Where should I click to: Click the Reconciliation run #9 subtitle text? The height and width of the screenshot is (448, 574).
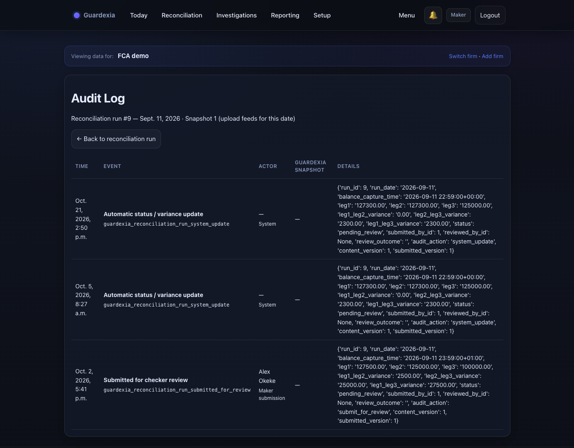[183, 119]
